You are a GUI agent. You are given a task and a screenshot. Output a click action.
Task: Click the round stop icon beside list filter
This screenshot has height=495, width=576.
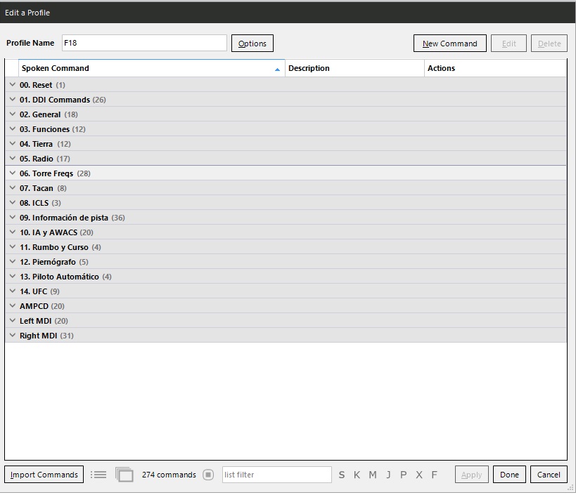[x=208, y=475]
